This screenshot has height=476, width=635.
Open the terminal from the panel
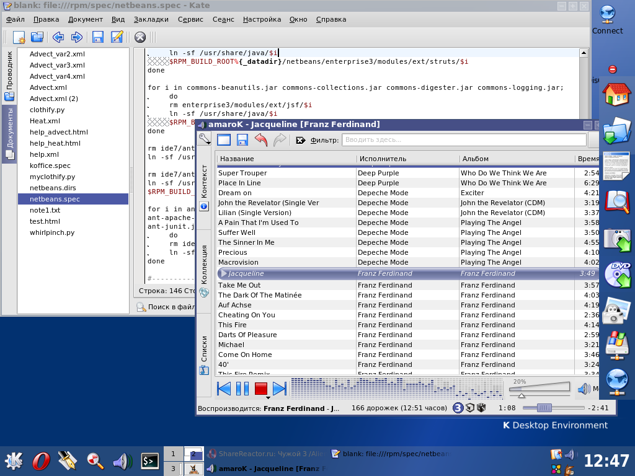[x=149, y=461]
